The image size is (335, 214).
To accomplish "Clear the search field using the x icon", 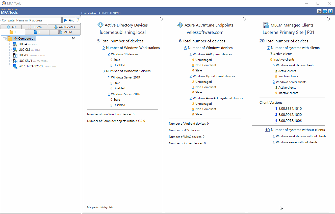I will pos(60,22).
